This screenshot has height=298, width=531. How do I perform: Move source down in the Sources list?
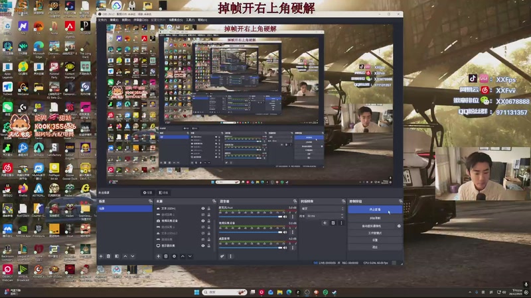190,256
